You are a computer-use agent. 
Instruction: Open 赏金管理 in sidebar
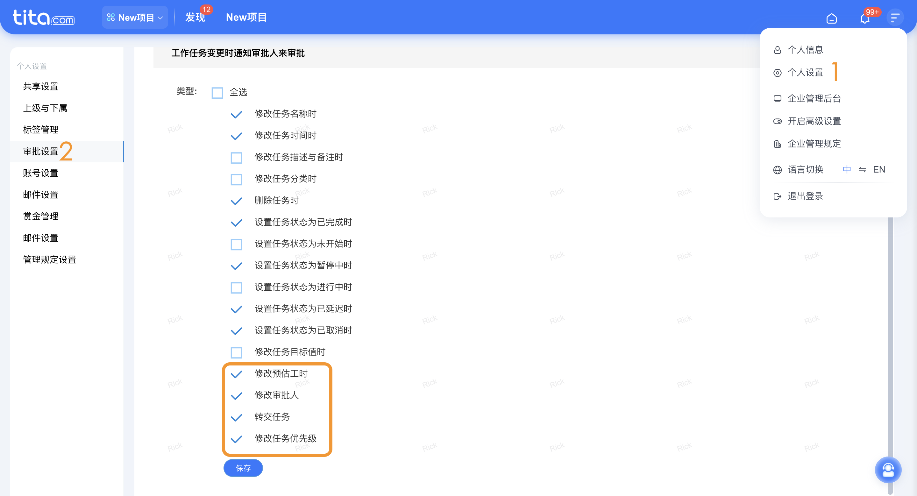pyautogui.click(x=40, y=216)
